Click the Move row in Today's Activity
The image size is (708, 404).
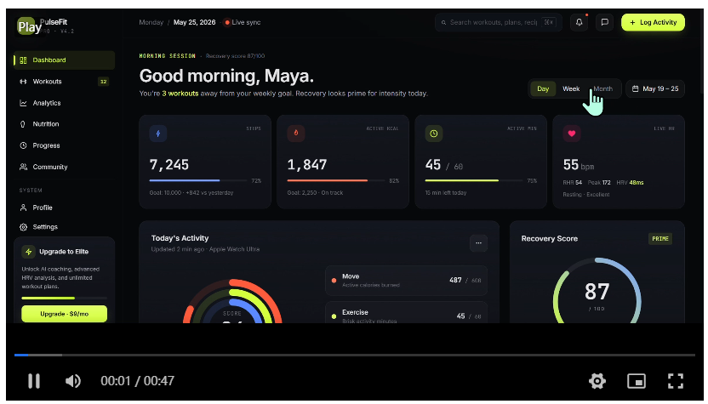(x=406, y=281)
